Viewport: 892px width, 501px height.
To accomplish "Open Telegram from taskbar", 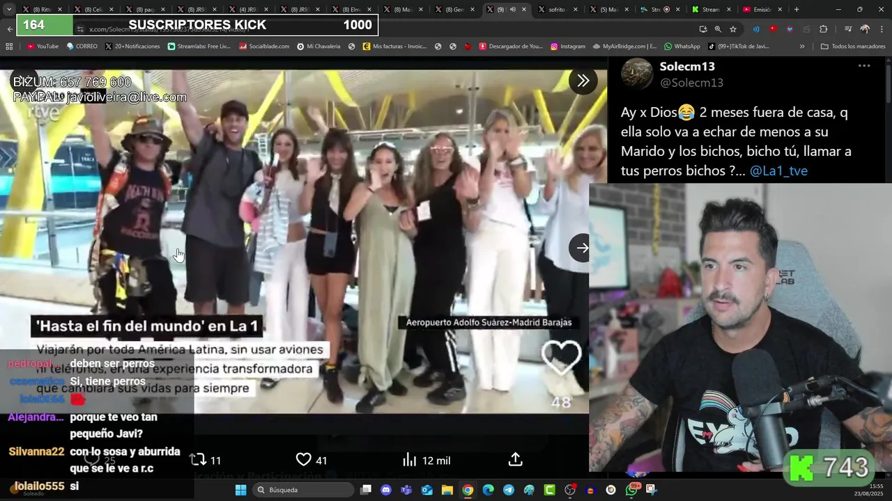I will 509,490.
